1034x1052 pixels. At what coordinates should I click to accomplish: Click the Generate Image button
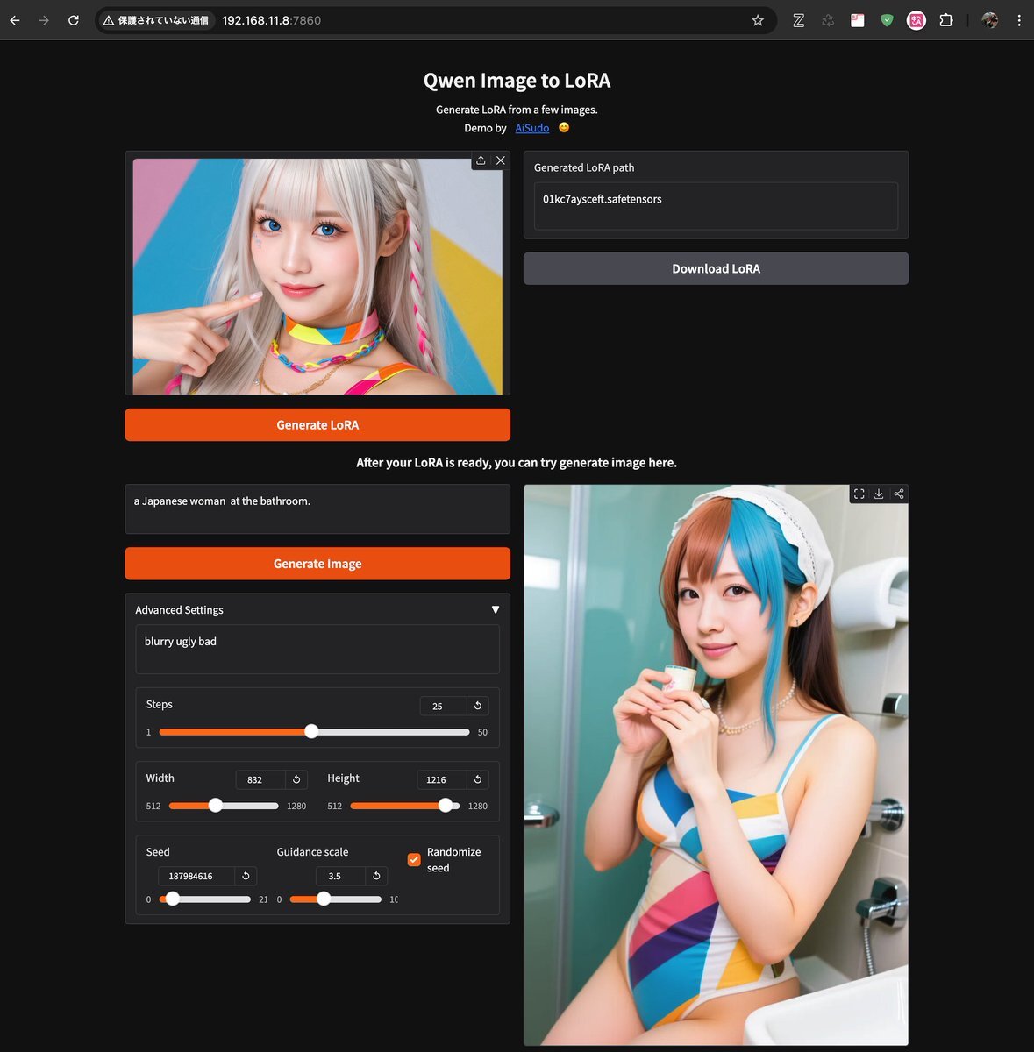(x=317, y=564)
